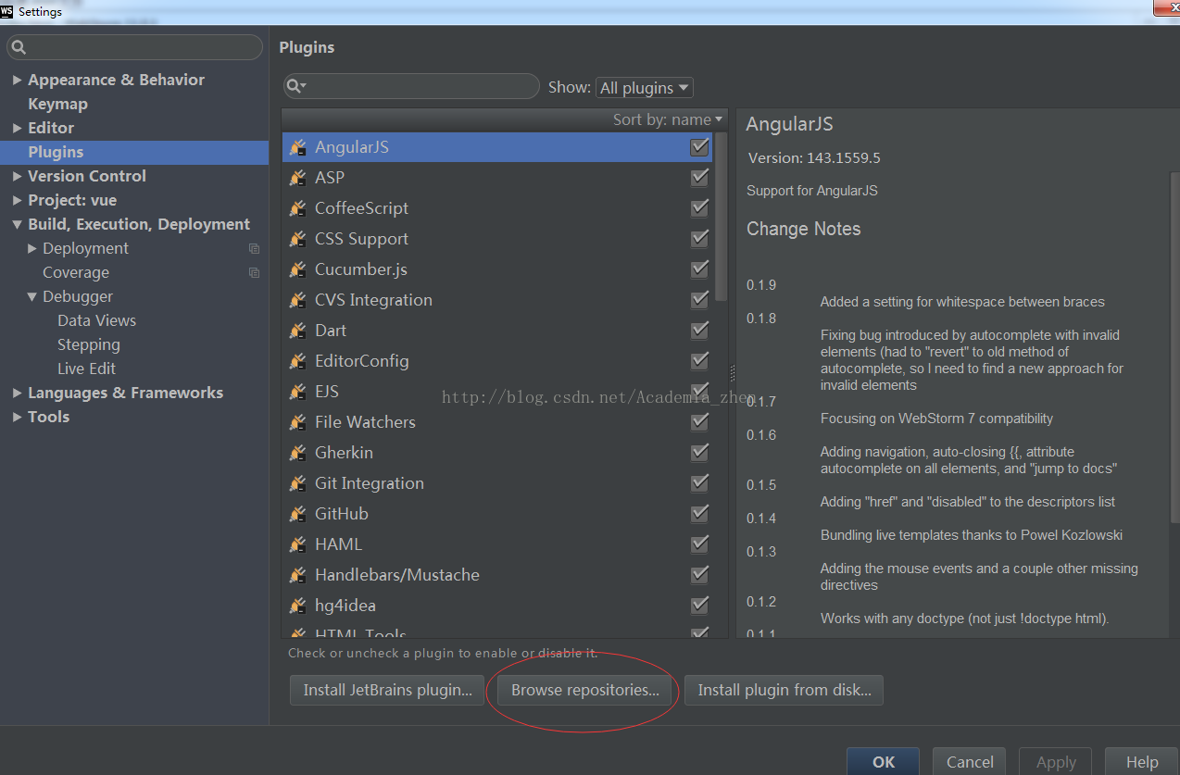
Task: Collapse Build, Execution, Deployment section
Action: [x=17, y=224]
